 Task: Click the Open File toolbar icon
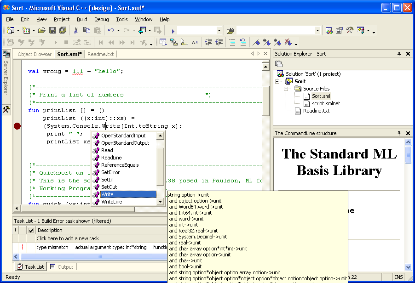41,30
